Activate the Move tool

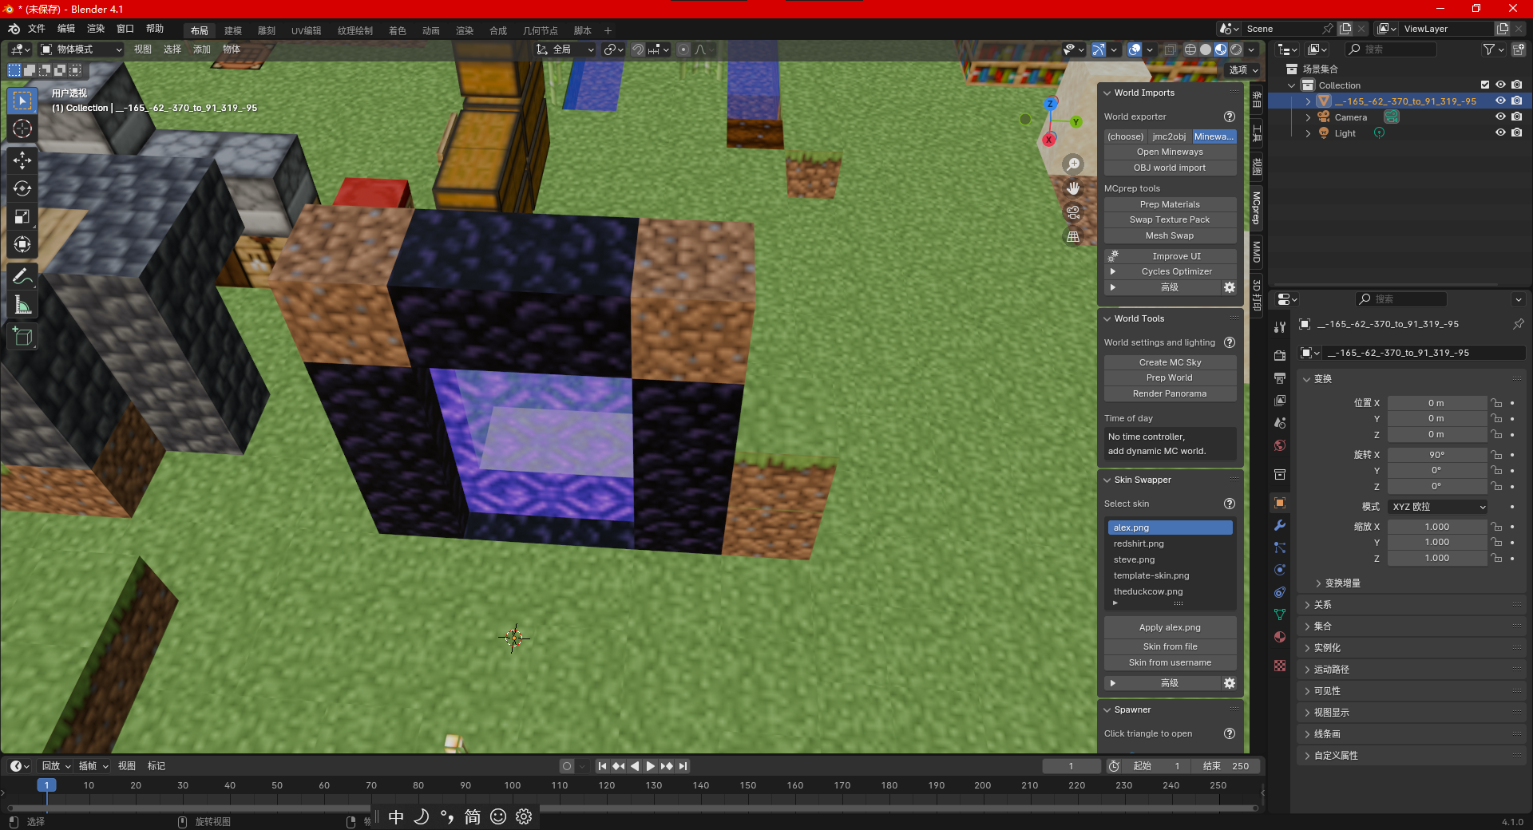(x=22, y=160)
